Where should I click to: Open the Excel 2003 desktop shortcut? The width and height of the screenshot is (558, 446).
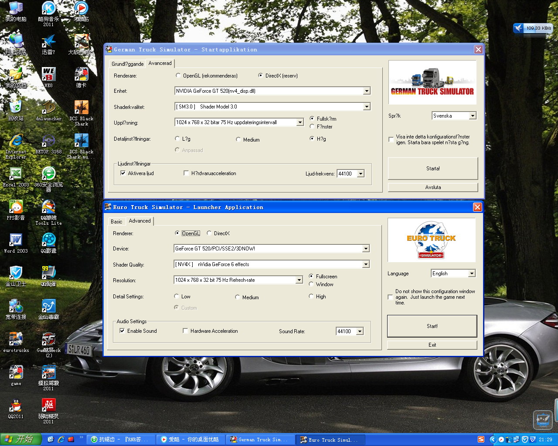point(16,177)
